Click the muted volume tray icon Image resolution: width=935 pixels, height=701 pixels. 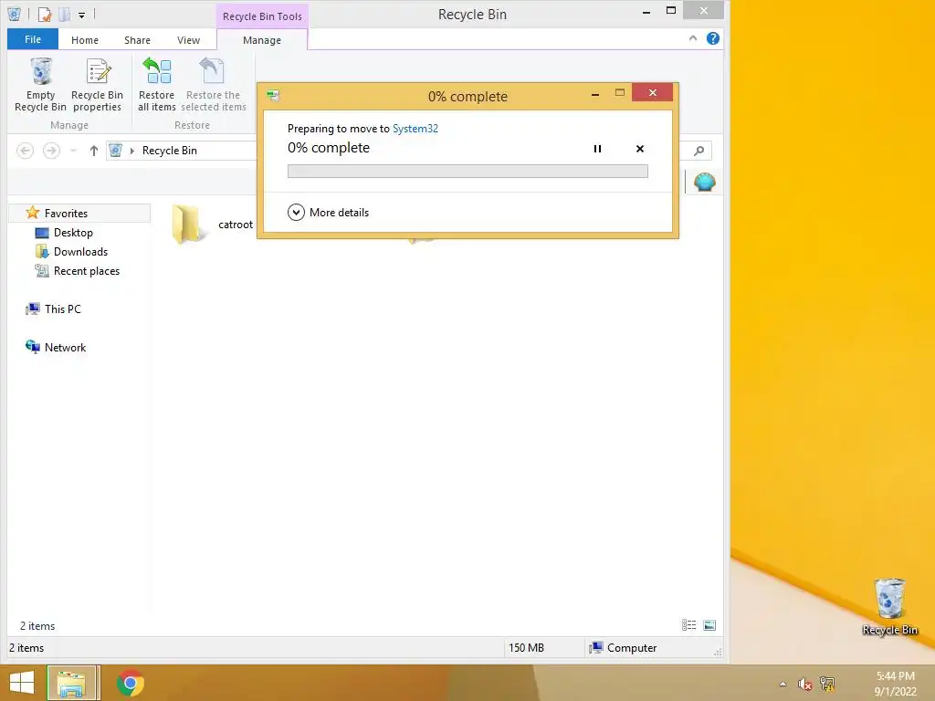click(x=804, y=684)
